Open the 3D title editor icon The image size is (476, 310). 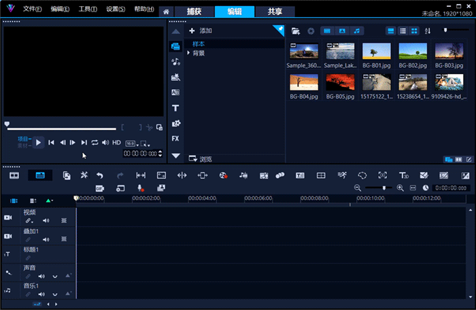pyautogui.click(x=403, y=175)
